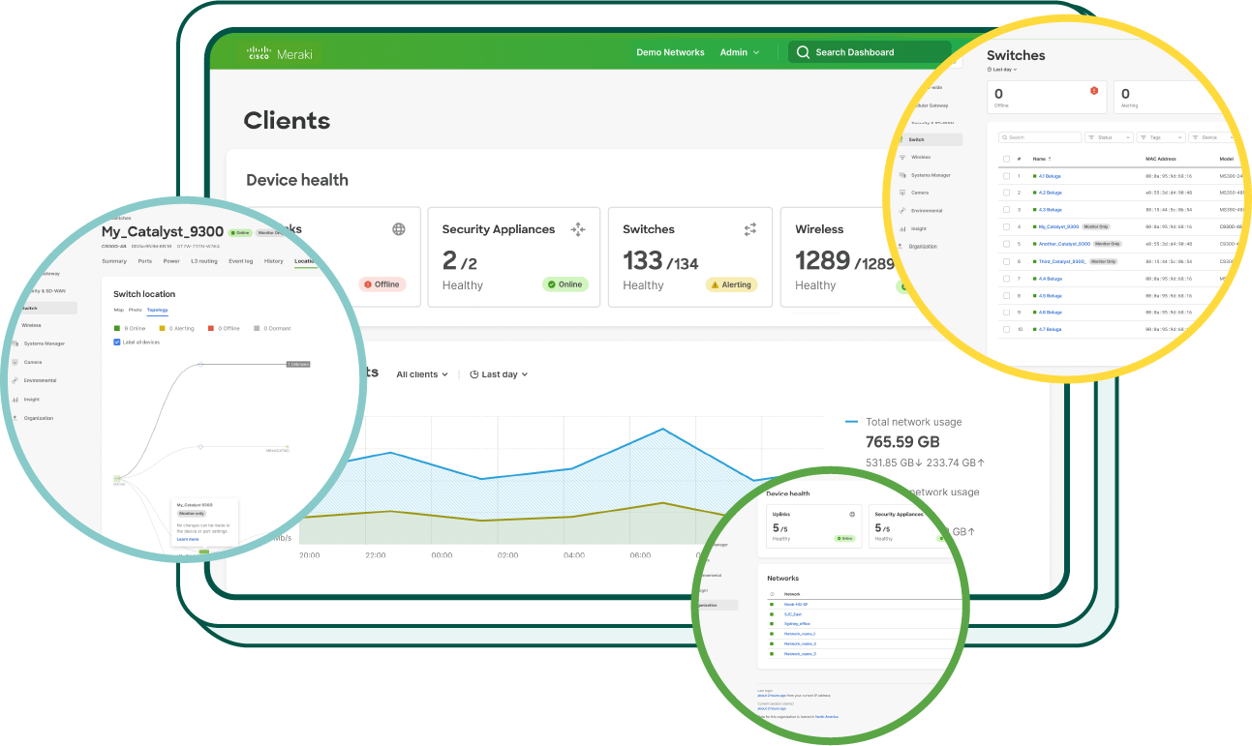Image resolution: width=1252 pixels, height=746 pixels.
Task: Click the Organization icon in My_Catalyst_9300 sidebar
Action: tap(15, 418)
